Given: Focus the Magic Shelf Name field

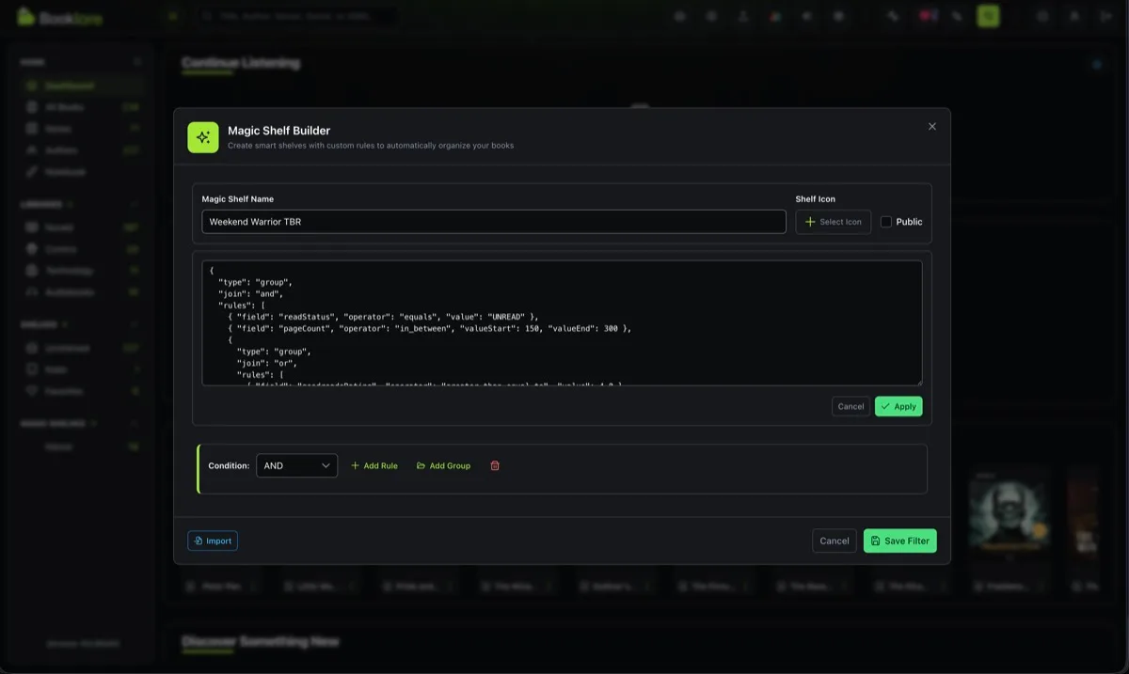Looking at the screenshot, I should (494, 222).
